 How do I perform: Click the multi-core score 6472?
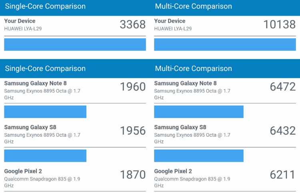(x=283, y=87)
